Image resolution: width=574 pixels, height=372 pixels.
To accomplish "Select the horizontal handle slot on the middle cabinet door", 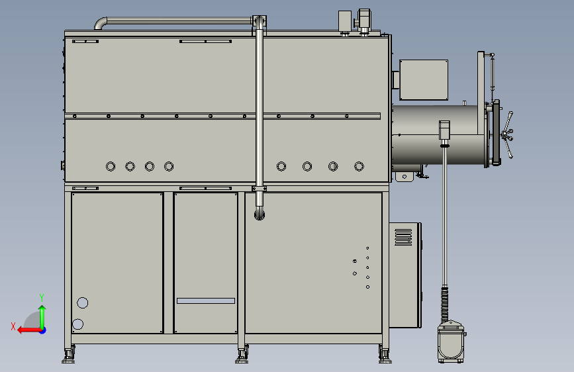I will point(206,301).
